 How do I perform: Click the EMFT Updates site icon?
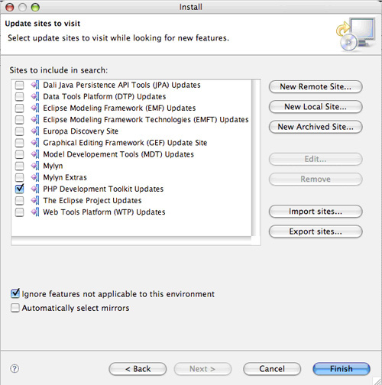pos(35,119)
